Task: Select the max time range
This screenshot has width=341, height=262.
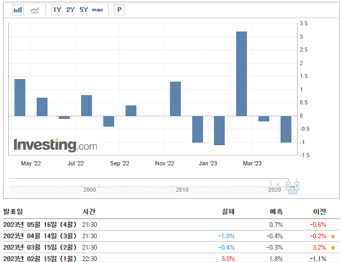Action: pos(98,10)
